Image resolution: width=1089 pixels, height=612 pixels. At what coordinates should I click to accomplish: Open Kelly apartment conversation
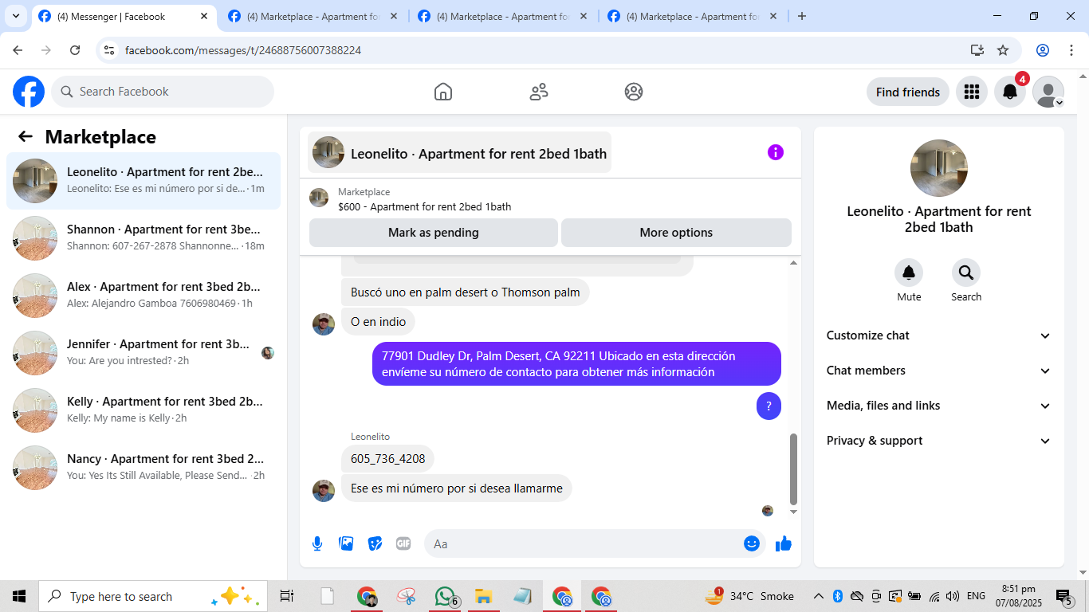pos(143,410)
